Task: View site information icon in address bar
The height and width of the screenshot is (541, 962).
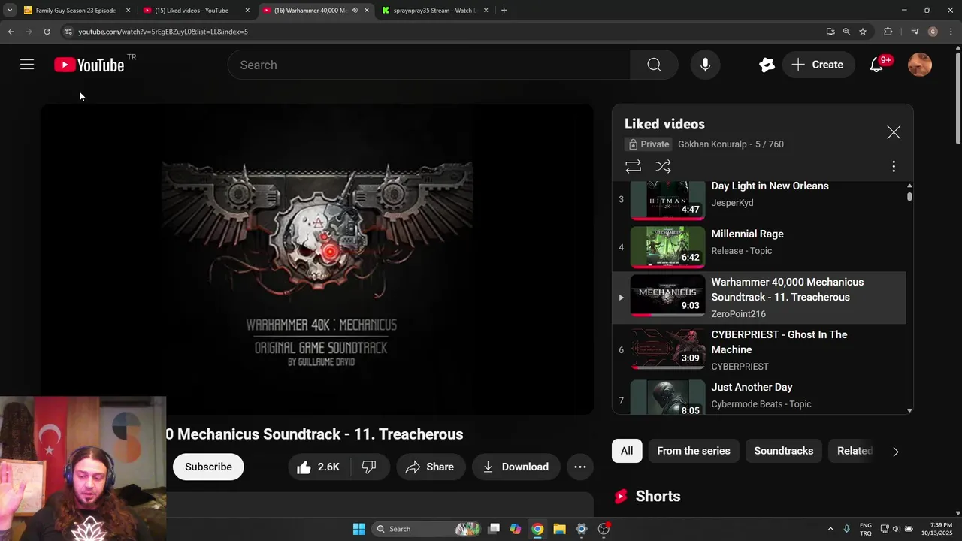Action: pos(68,32)
